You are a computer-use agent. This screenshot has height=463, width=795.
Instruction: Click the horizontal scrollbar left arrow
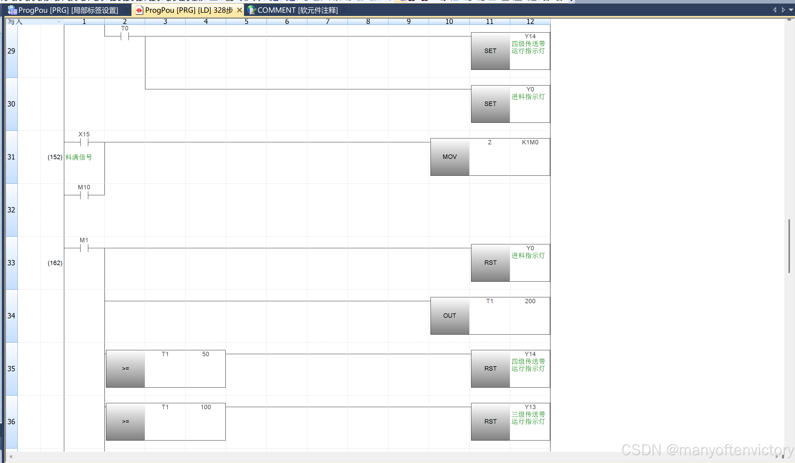pos(11,456)
